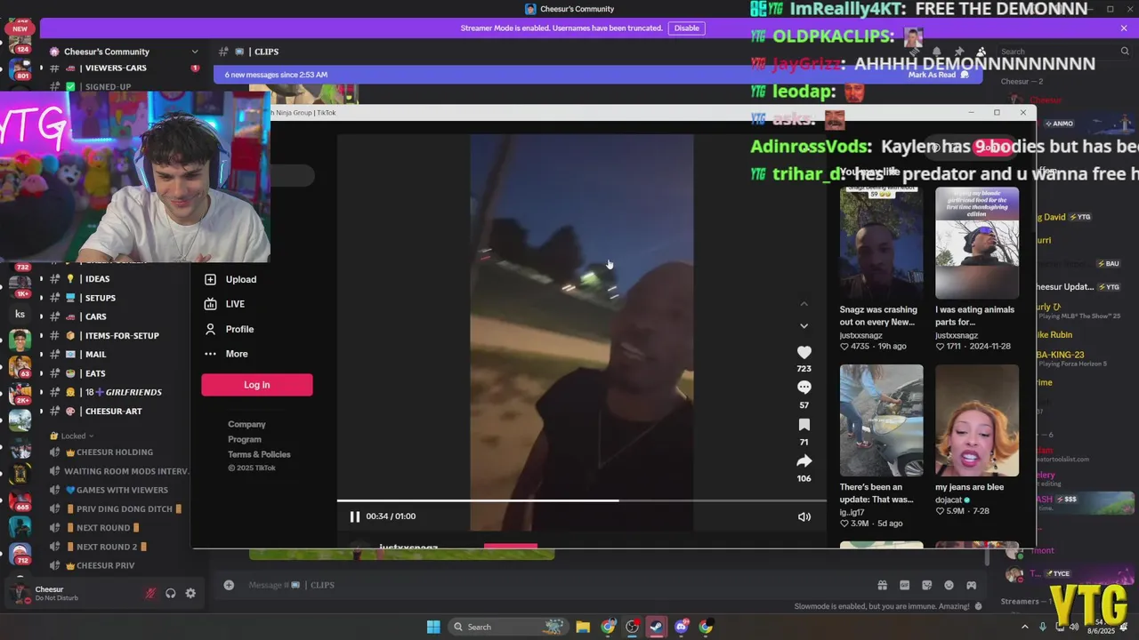Open Windows Start menu
Screen dimensions: 1139x640
(433, 627)
